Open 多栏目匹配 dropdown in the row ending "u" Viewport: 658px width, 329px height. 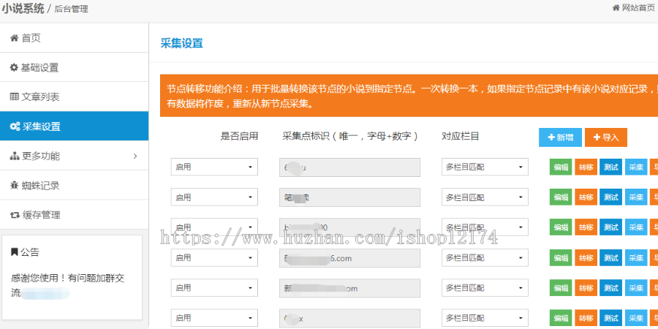[x=485, y=167]
